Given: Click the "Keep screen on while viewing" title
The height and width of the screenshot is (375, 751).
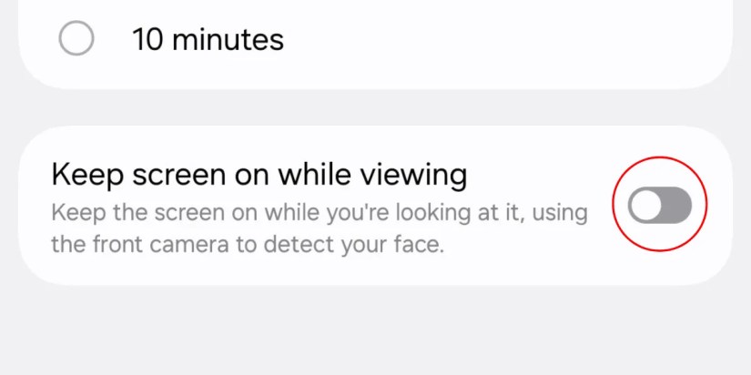Looking at the screenshot, I should 259,174.
